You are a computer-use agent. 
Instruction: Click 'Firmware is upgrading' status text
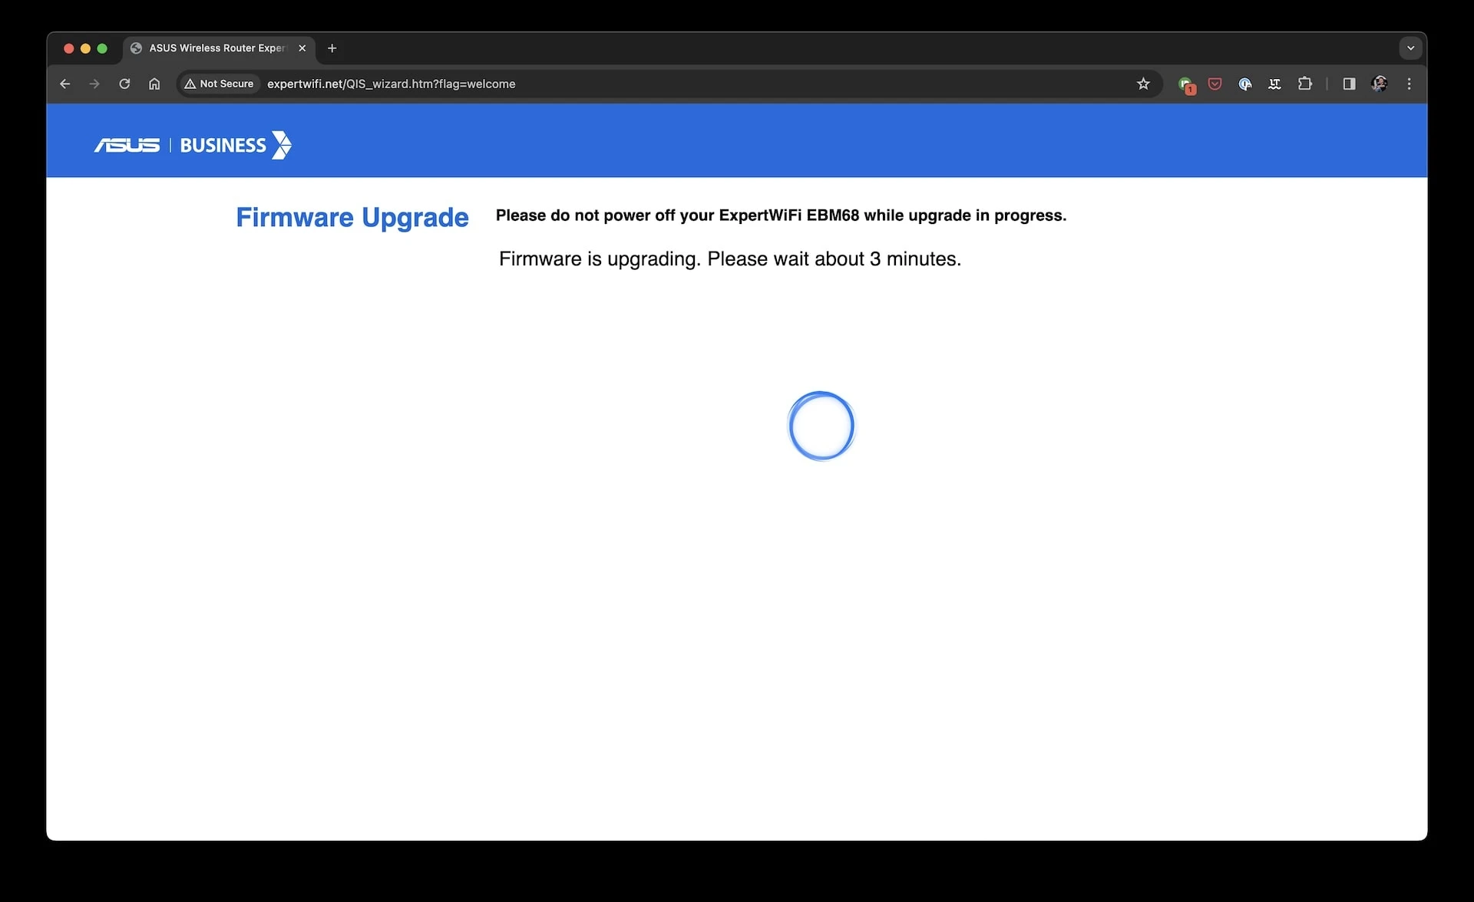click(x=730, y=259)
